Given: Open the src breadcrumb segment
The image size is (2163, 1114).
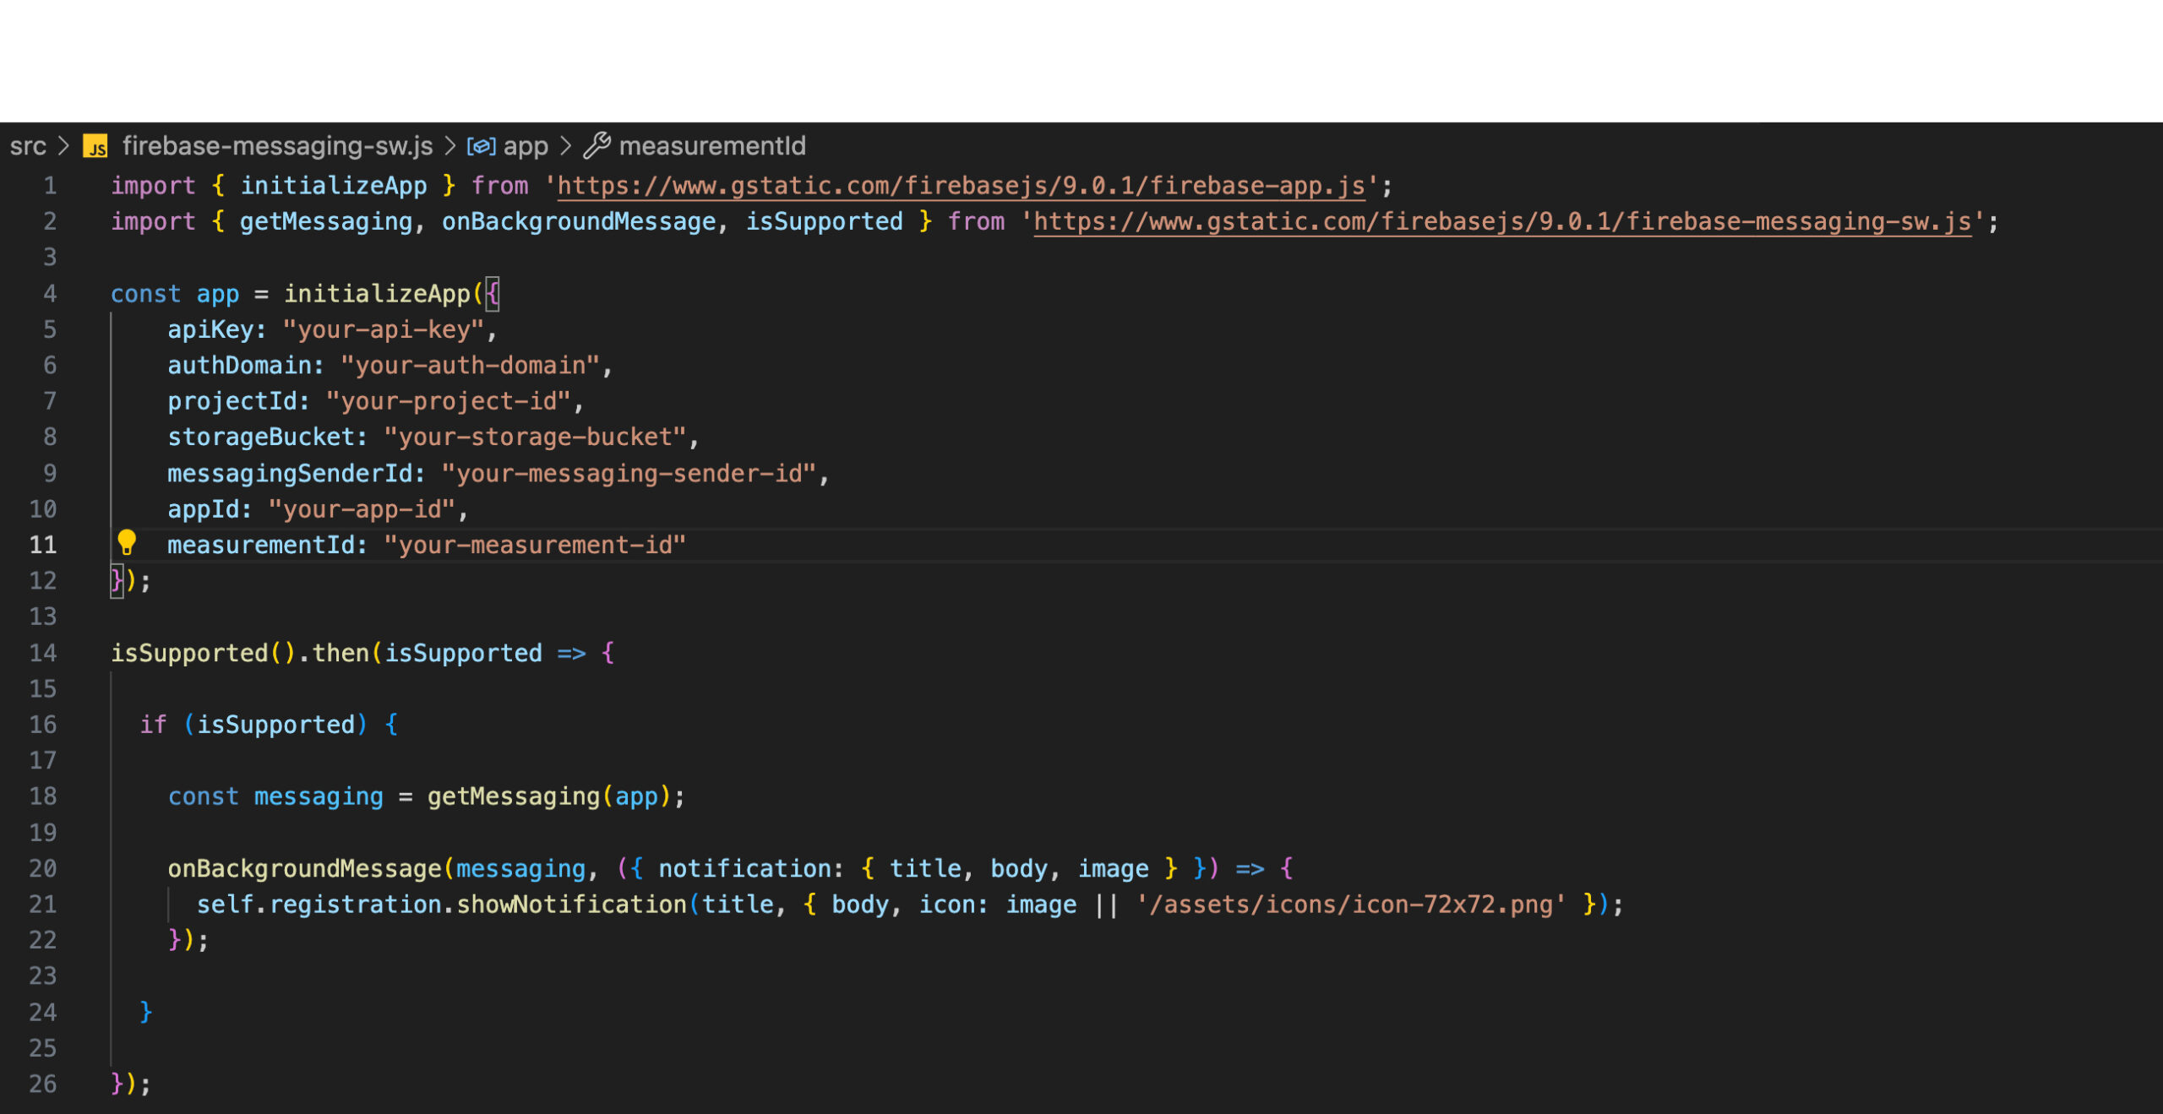Looking at the screenshot, I should tap(28, 147).
